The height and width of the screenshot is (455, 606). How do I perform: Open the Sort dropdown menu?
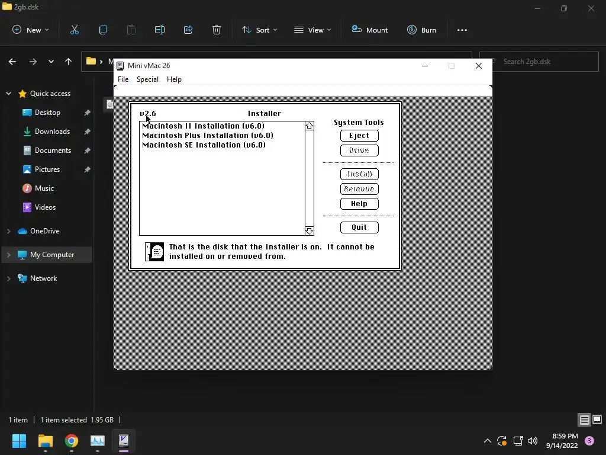pyautogui.click(x=259, y=30)
